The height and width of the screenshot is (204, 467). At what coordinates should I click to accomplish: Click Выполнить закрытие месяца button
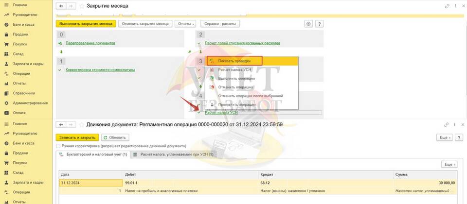pyautogui.click(x=86, y=24)
